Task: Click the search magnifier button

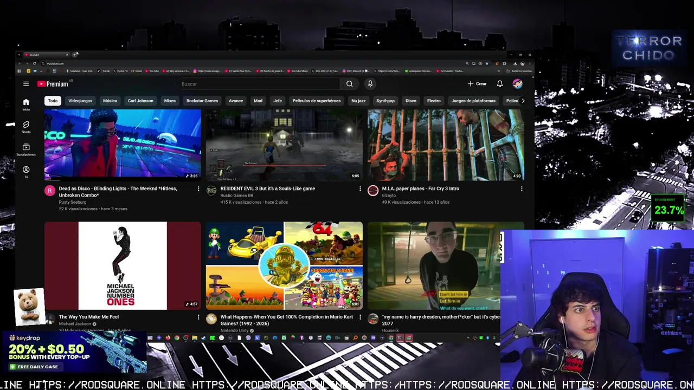Action: tap(349, 84)
